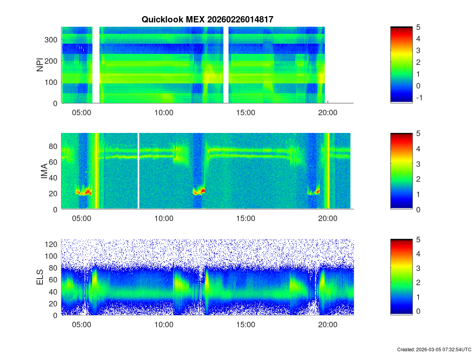Click the ELS panel colorbar

[x=401, y=277]
